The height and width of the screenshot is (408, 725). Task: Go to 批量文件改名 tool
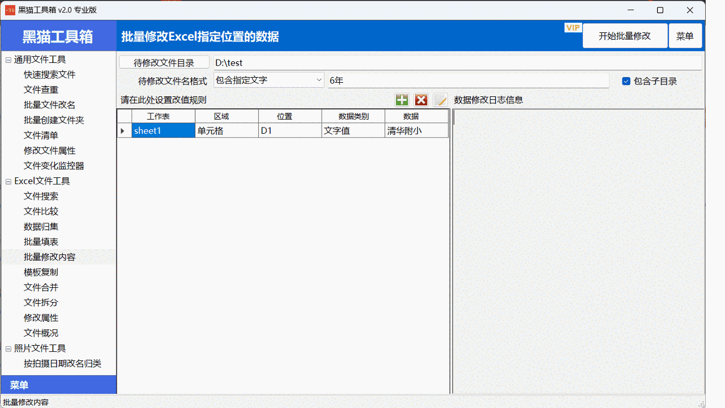coord(50,105)
